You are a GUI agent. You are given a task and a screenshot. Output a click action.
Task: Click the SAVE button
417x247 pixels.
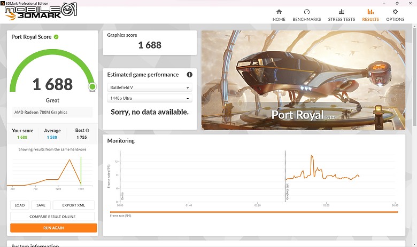tap(41, 205)
